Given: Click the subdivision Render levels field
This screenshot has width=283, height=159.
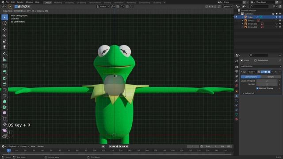Looking at the screenshot, I should pyautogui.click(x=267, y=84).
